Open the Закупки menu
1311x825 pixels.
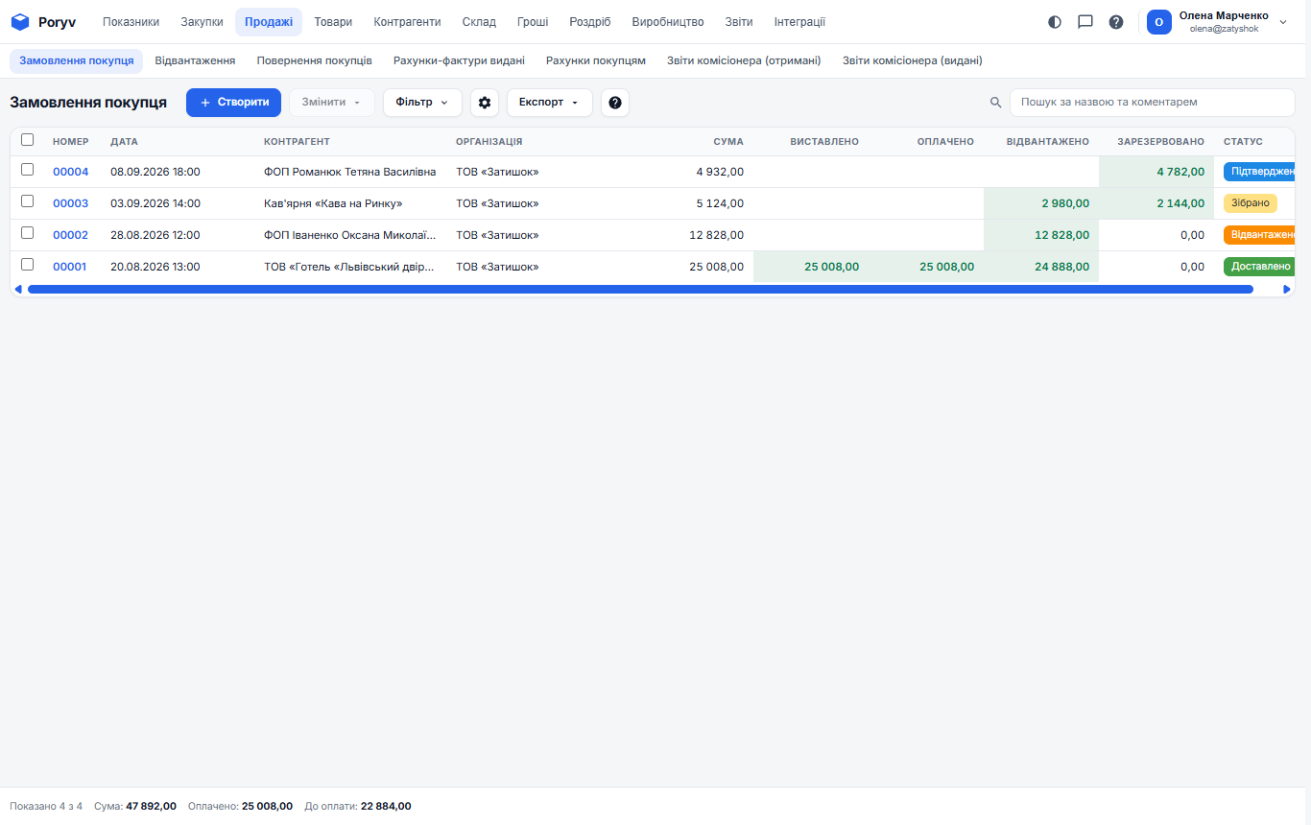(x=202, y=22)
